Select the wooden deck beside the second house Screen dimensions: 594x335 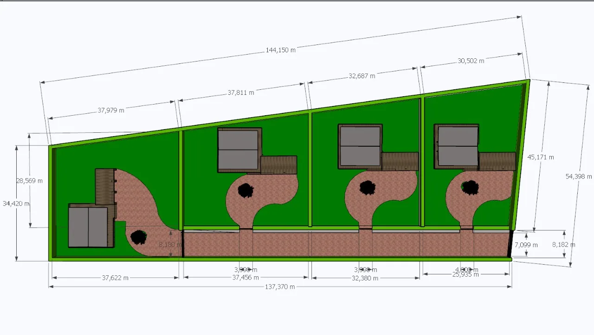pos(278,165)
